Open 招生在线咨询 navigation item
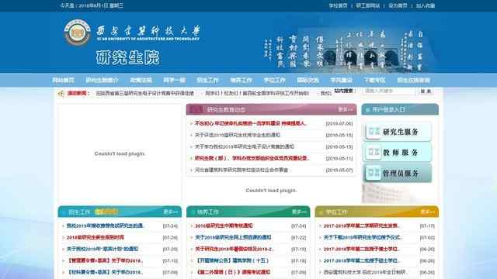This screenshot has height=279, width=497. [x=413, y=81]
